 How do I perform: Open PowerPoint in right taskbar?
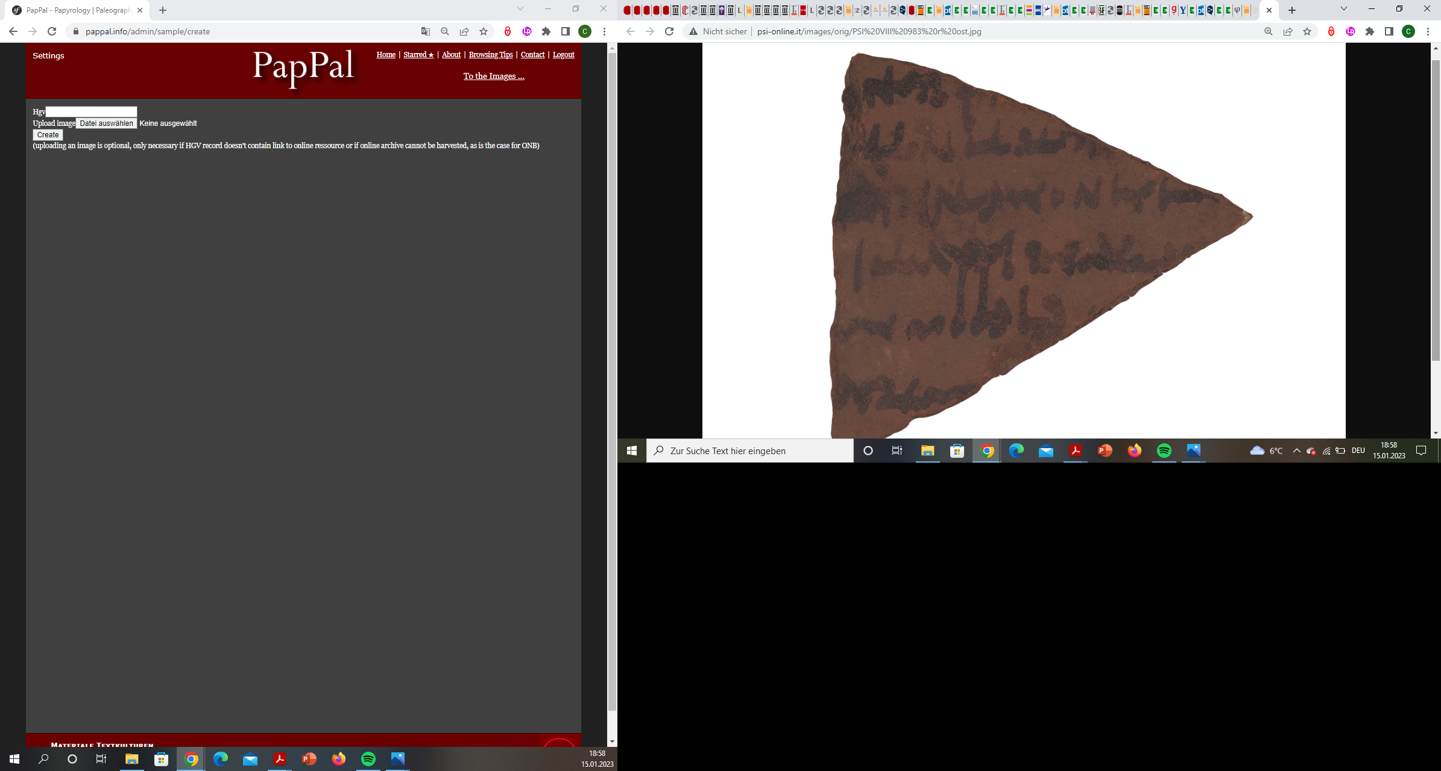1105,451
